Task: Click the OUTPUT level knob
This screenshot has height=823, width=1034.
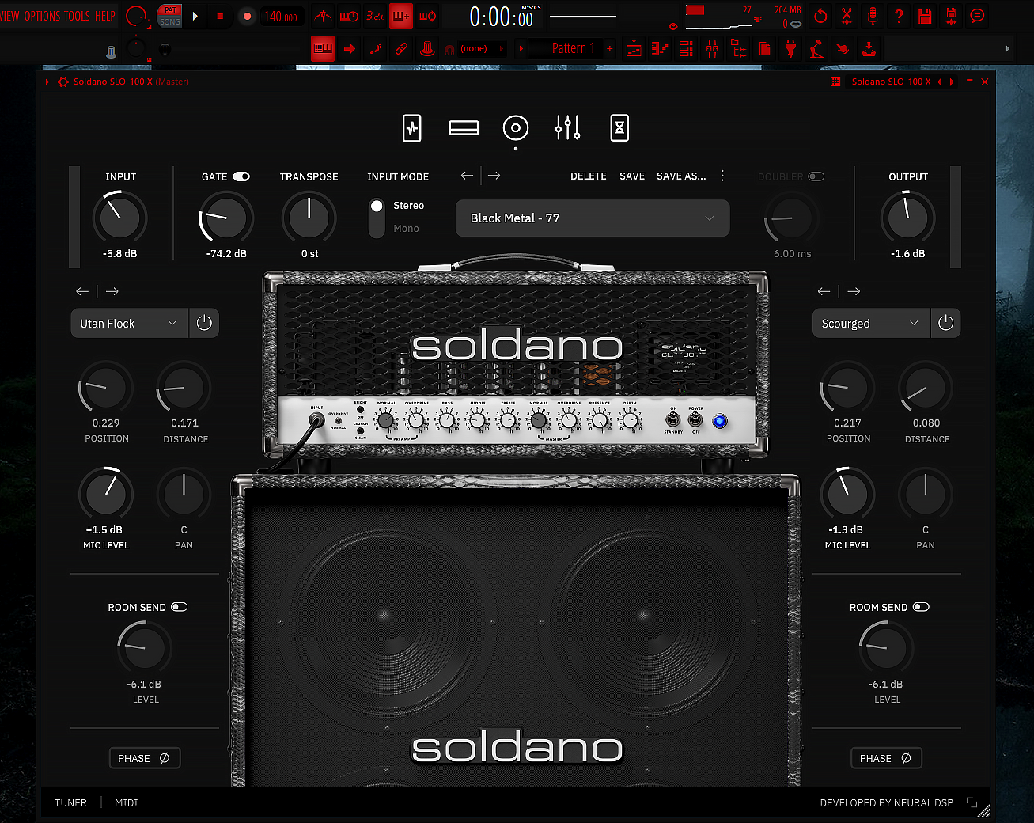Action: [x=907, y=218]
